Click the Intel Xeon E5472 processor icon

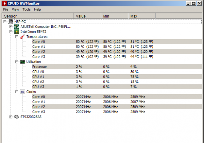point(17,32)
